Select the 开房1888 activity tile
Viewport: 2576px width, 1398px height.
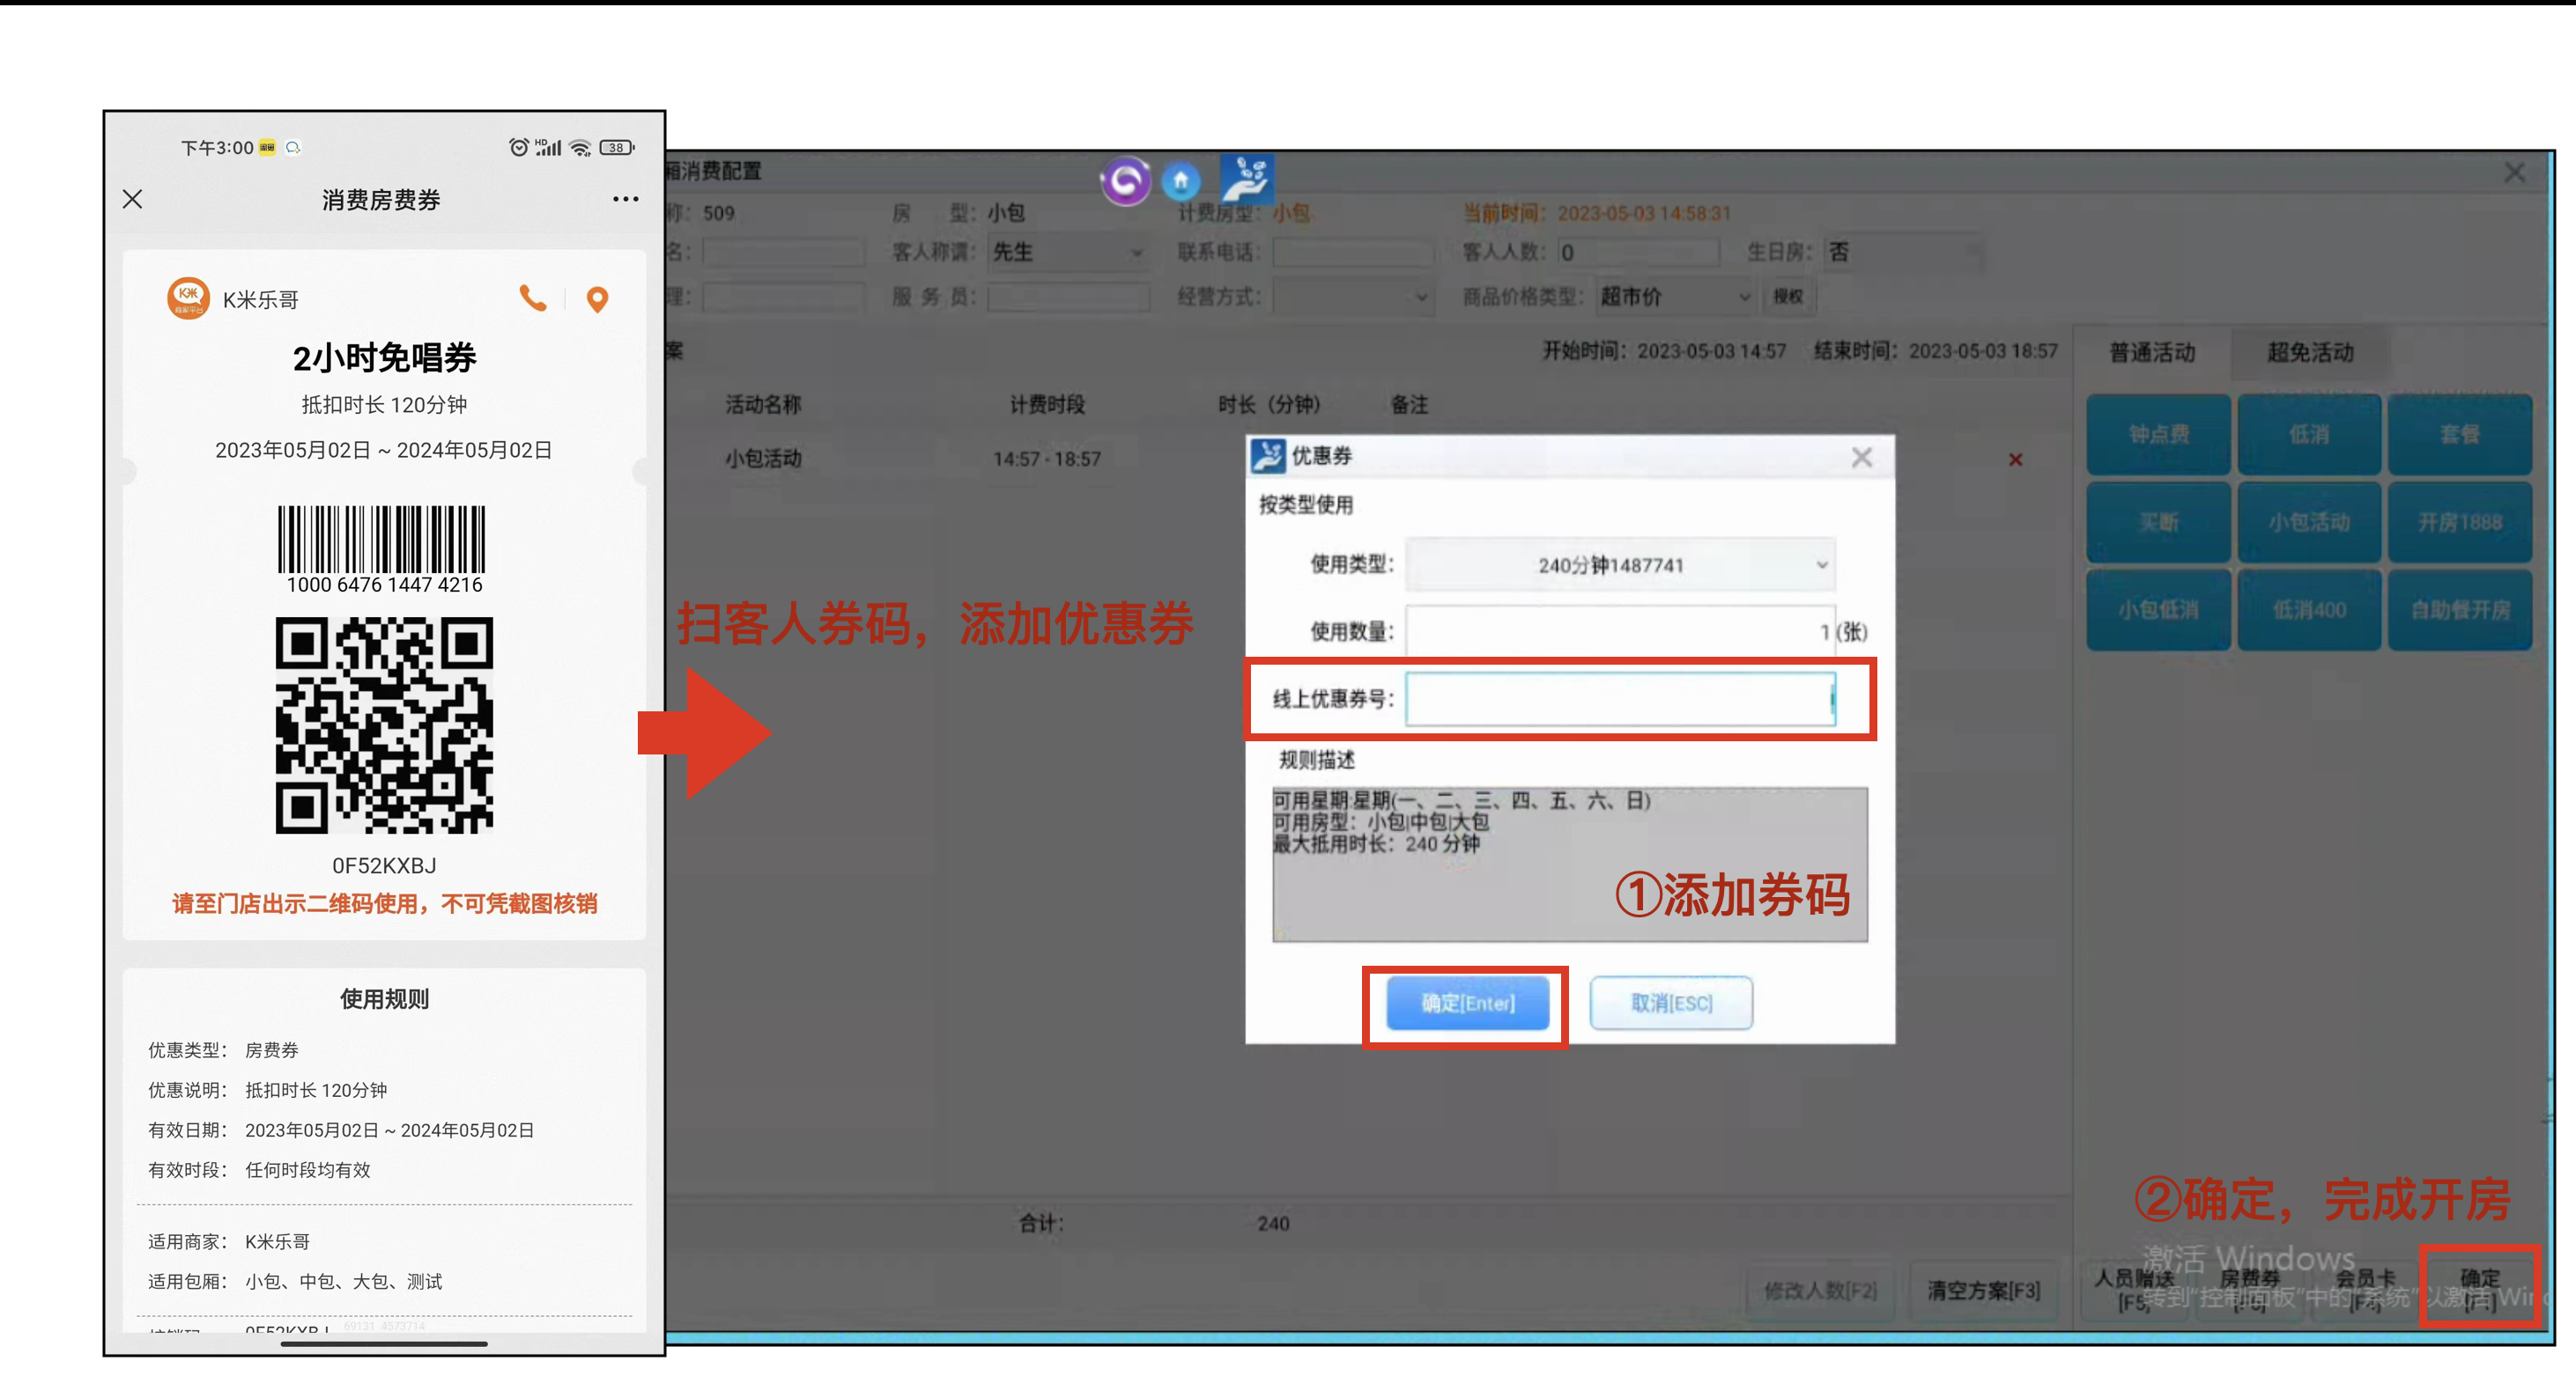2460,523
